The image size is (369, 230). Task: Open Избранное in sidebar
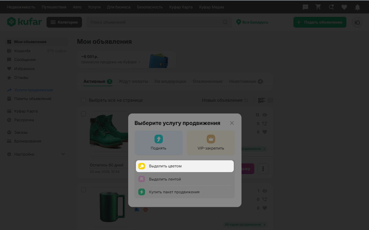click(x=37, y=69)
